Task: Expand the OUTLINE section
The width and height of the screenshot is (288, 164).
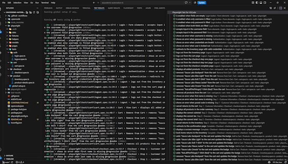Action: point(9,156)
